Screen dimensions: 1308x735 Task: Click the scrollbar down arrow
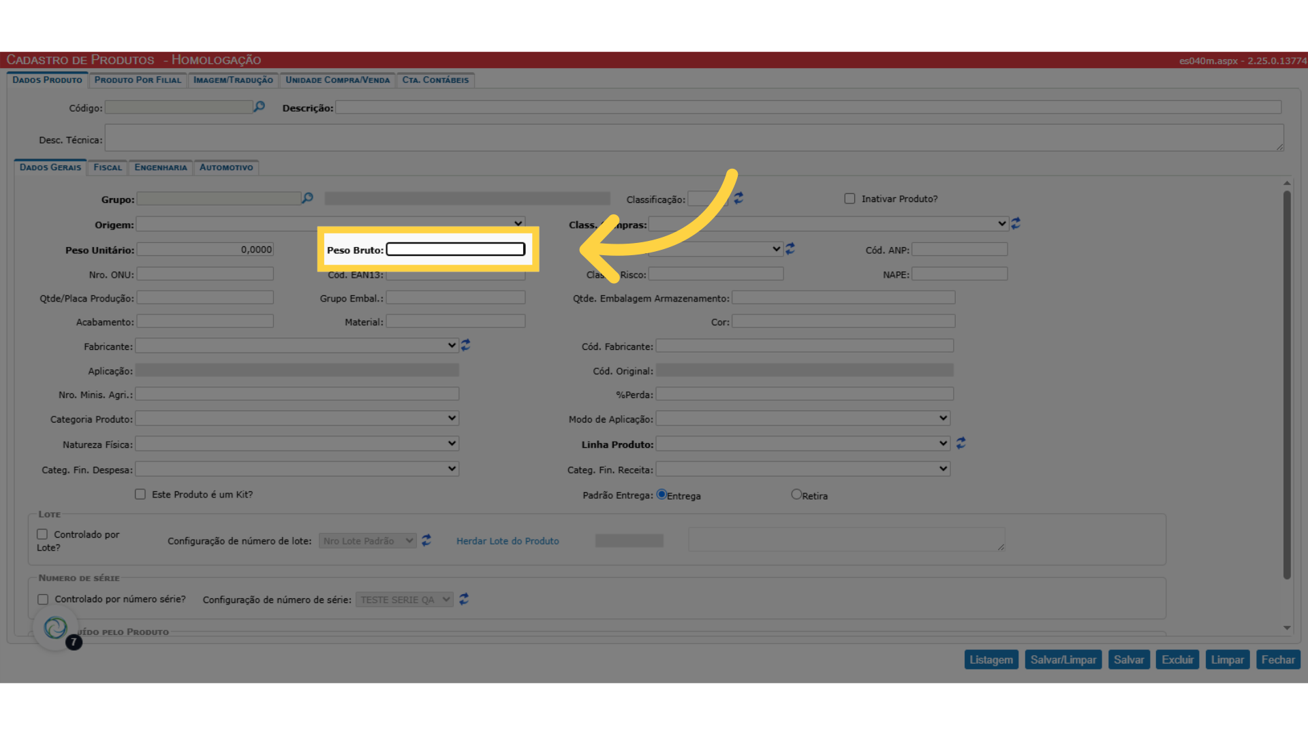pos(1287,627)
